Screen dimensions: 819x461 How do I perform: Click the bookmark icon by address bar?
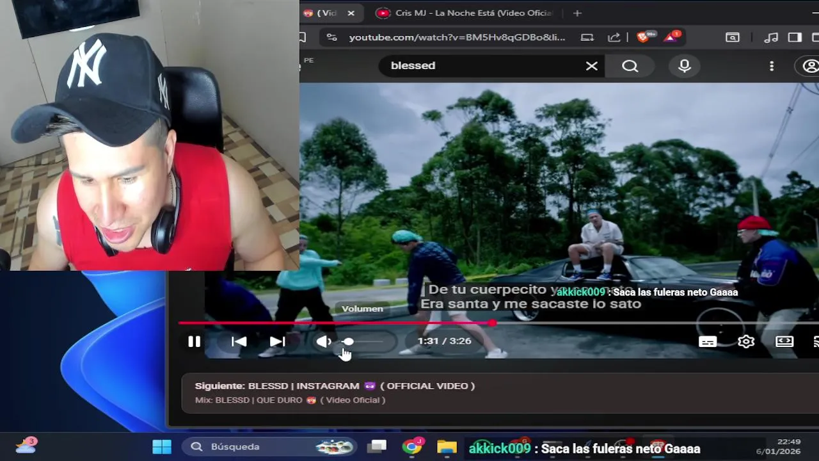pos(303,37)
